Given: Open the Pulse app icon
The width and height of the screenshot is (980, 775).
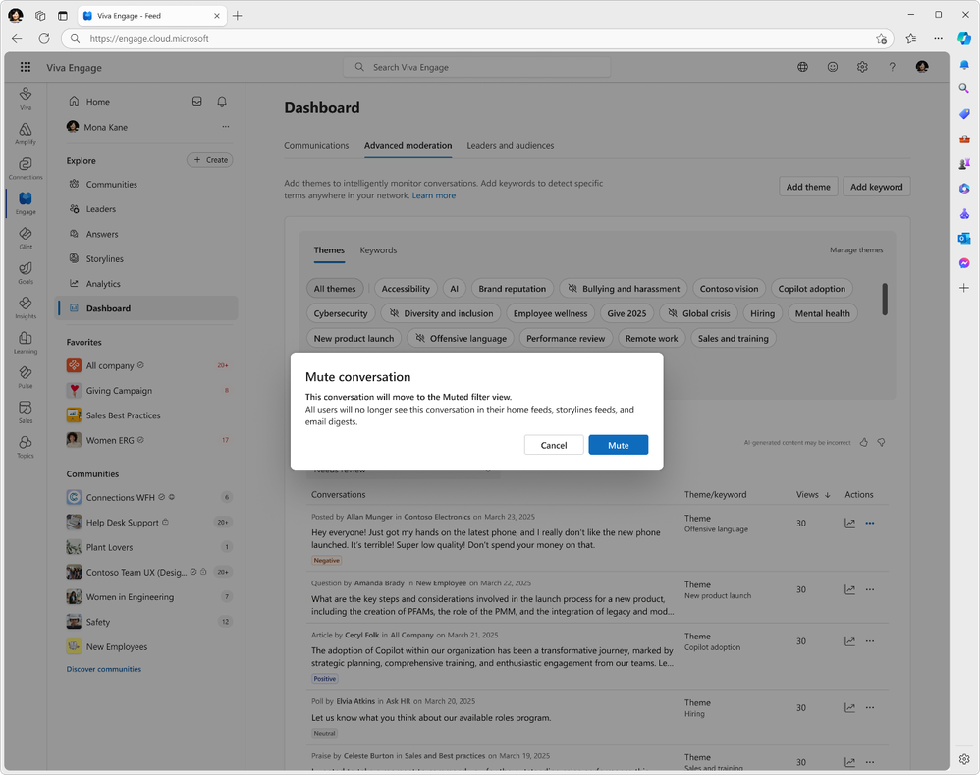Looking at the screenshot, I should (25, 377).
